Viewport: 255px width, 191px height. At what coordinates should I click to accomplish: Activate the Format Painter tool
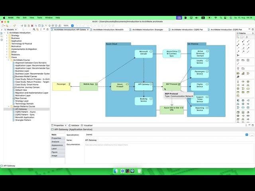click(x=247, y=37)
